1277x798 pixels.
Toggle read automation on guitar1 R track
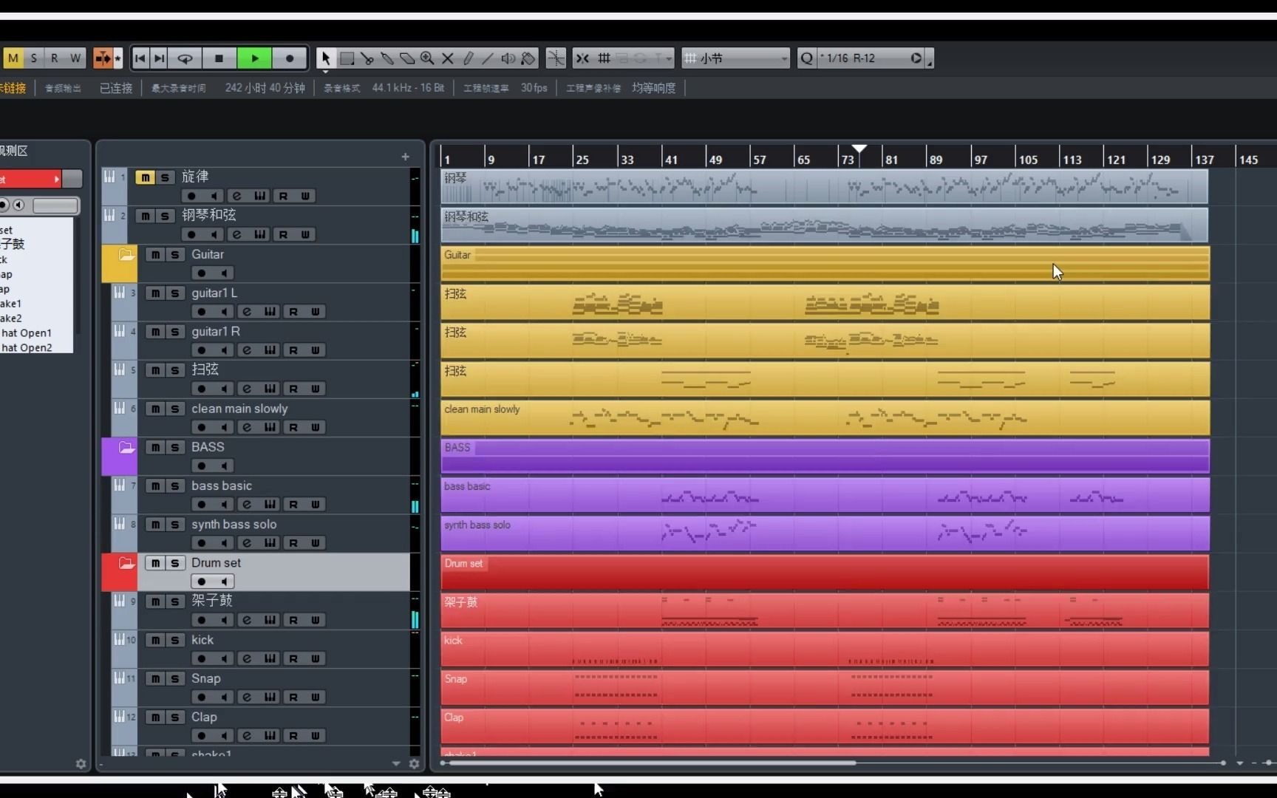293,351
